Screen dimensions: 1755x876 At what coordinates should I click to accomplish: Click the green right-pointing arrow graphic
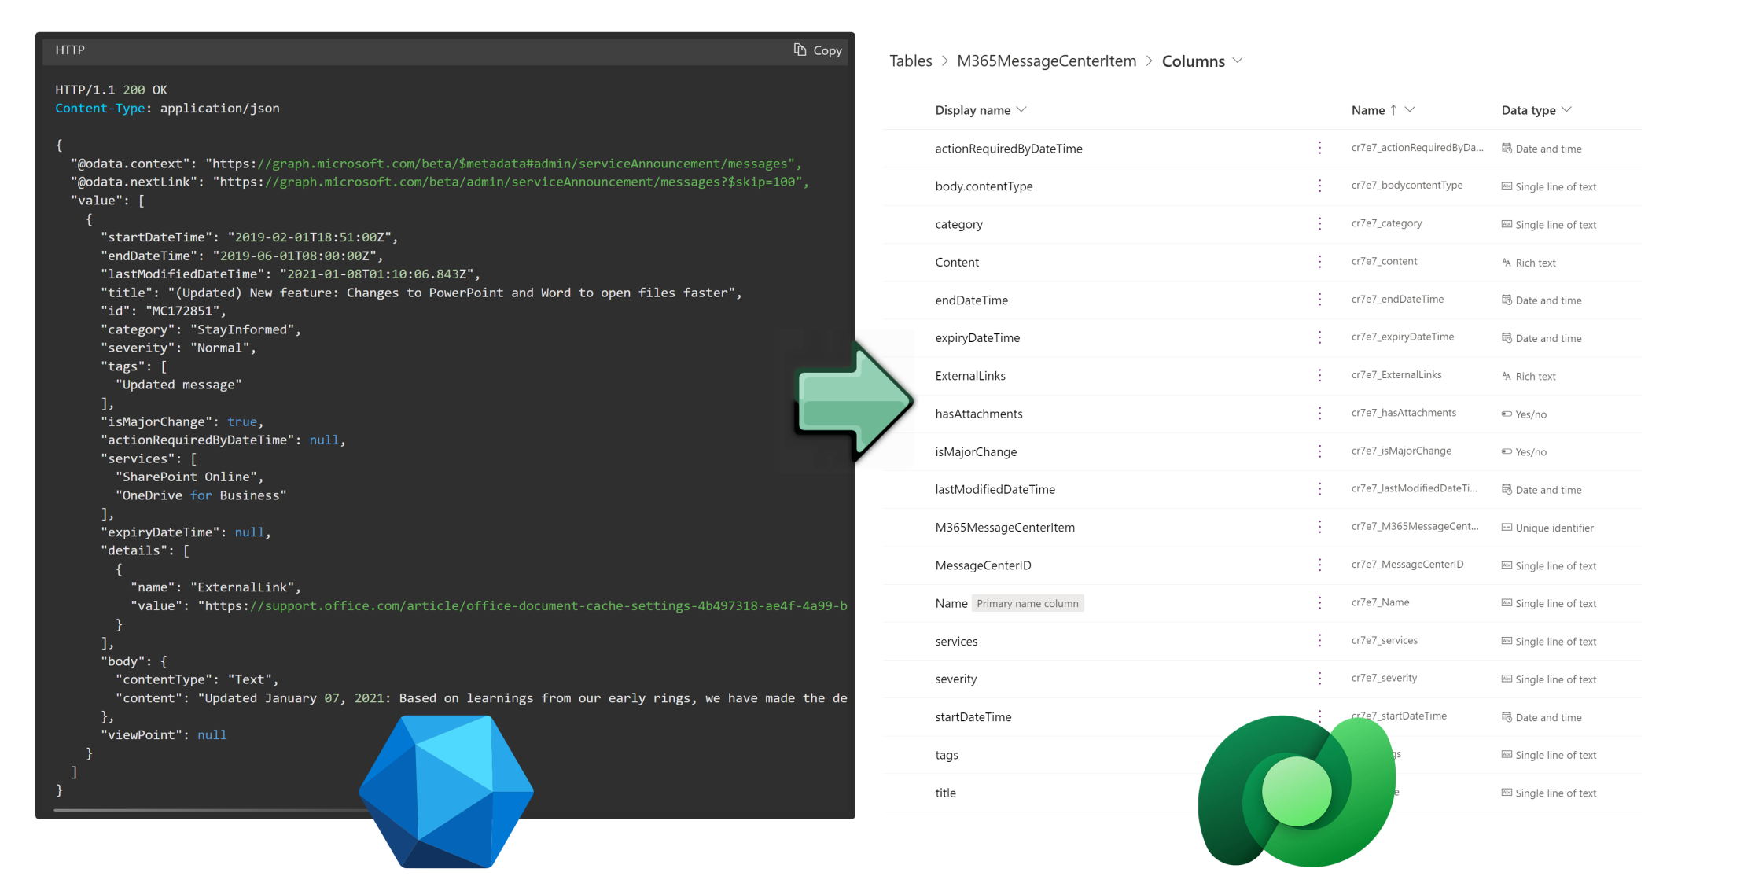pos(853,401)
